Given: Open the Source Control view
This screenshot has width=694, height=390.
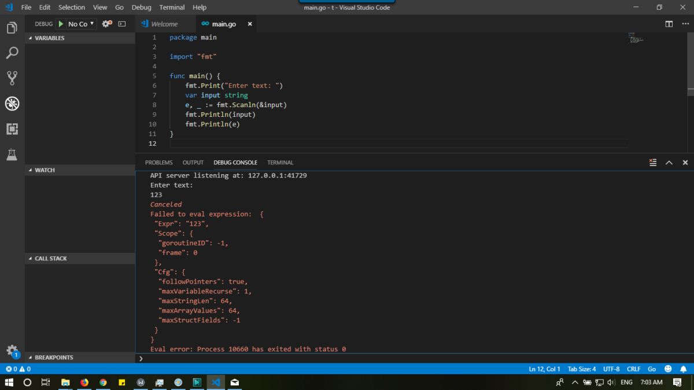Looking at the screenshot, I should [12, 78].
